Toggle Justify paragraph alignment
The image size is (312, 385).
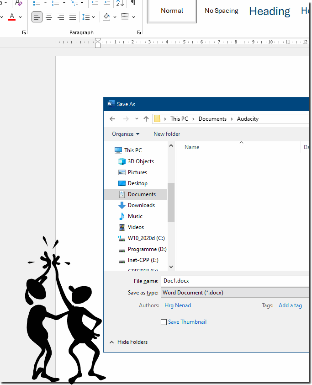point(72,17)
